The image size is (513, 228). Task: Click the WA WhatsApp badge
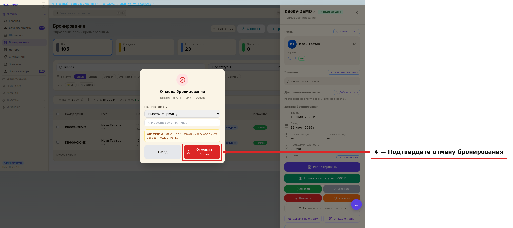(302, 59)
